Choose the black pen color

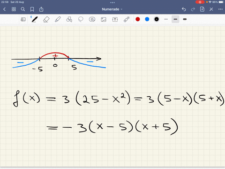tap(157, 19)
